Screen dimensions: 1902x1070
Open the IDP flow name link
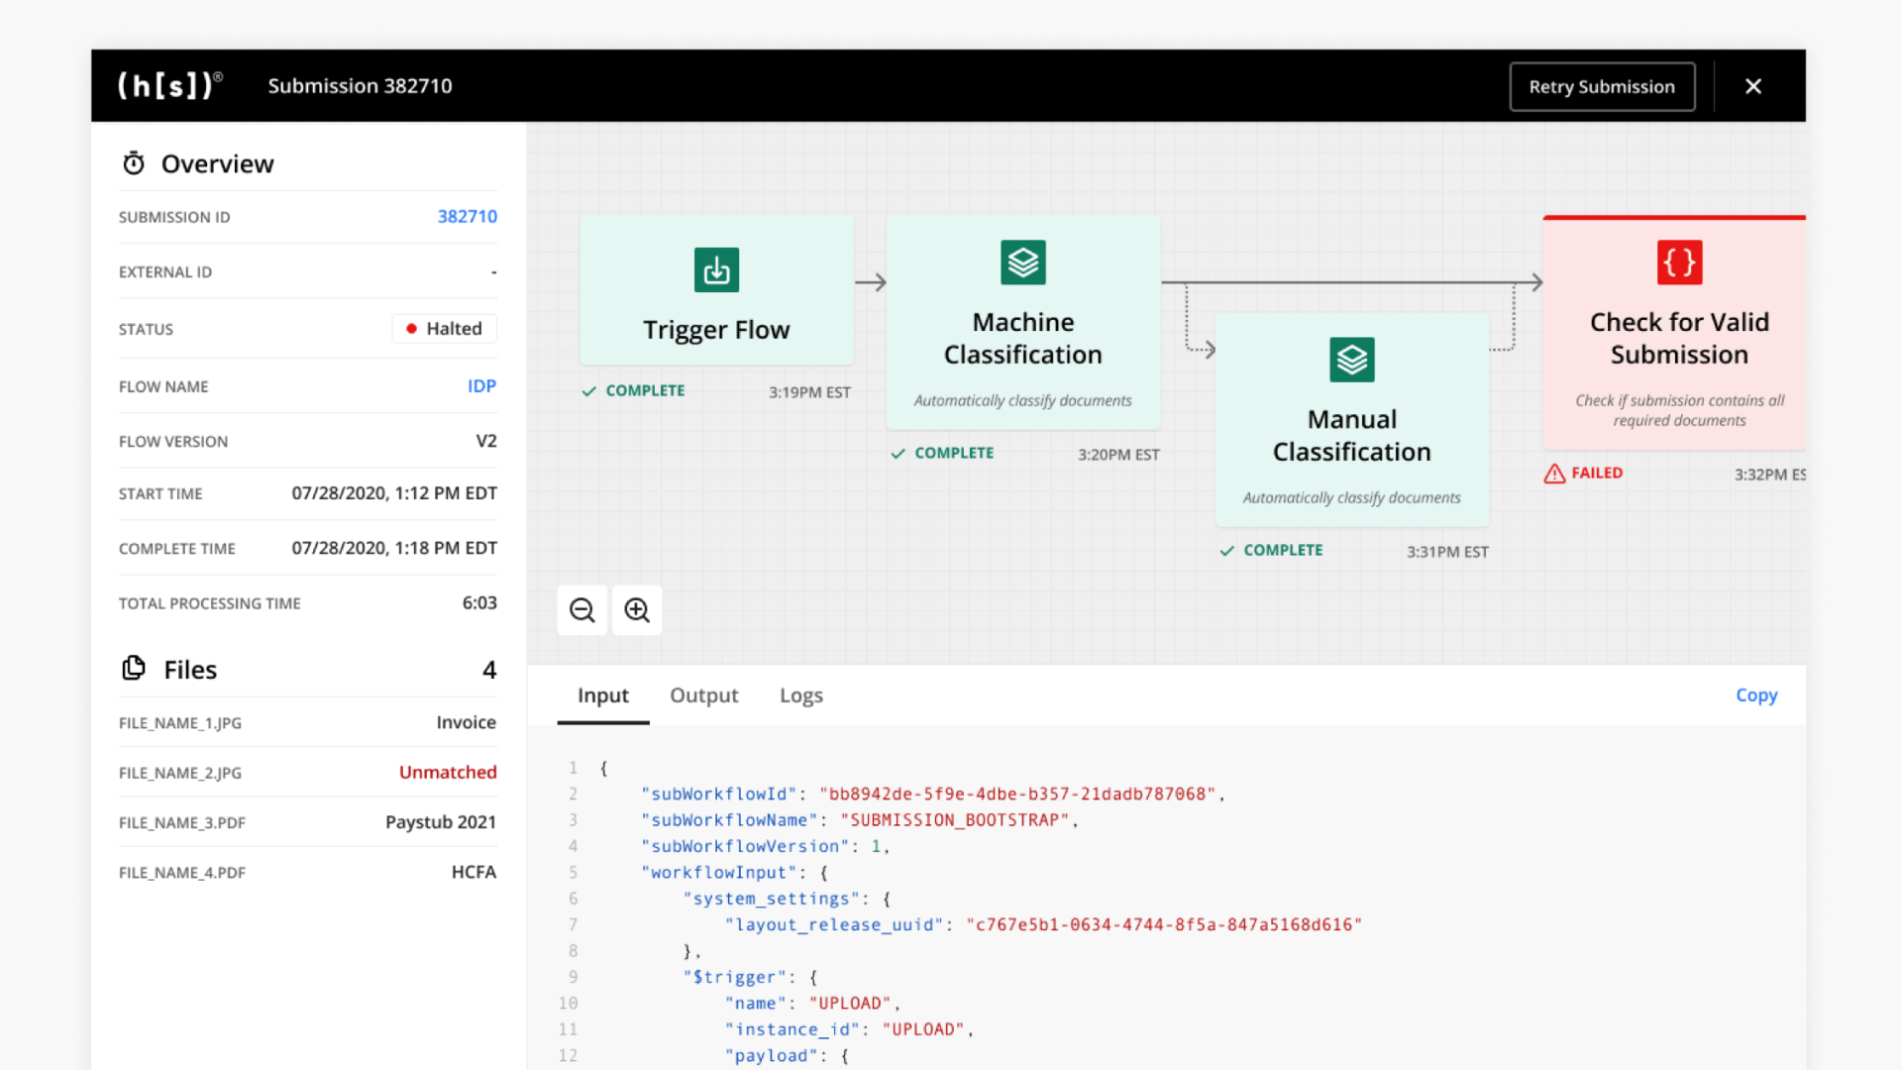click(481, 385)
